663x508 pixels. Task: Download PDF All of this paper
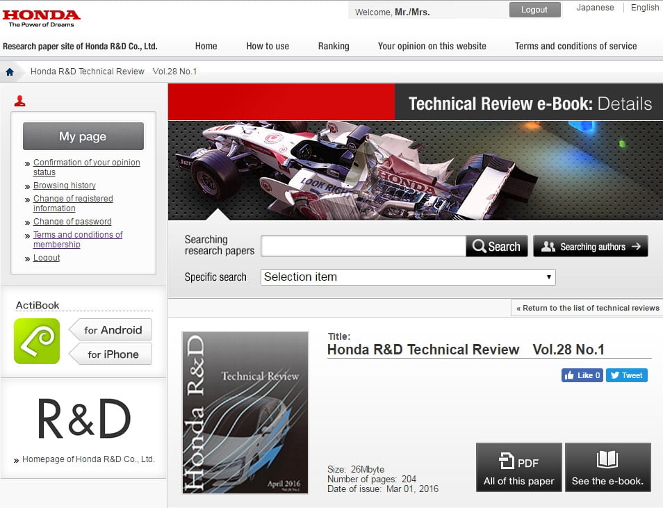coord(519,468)
